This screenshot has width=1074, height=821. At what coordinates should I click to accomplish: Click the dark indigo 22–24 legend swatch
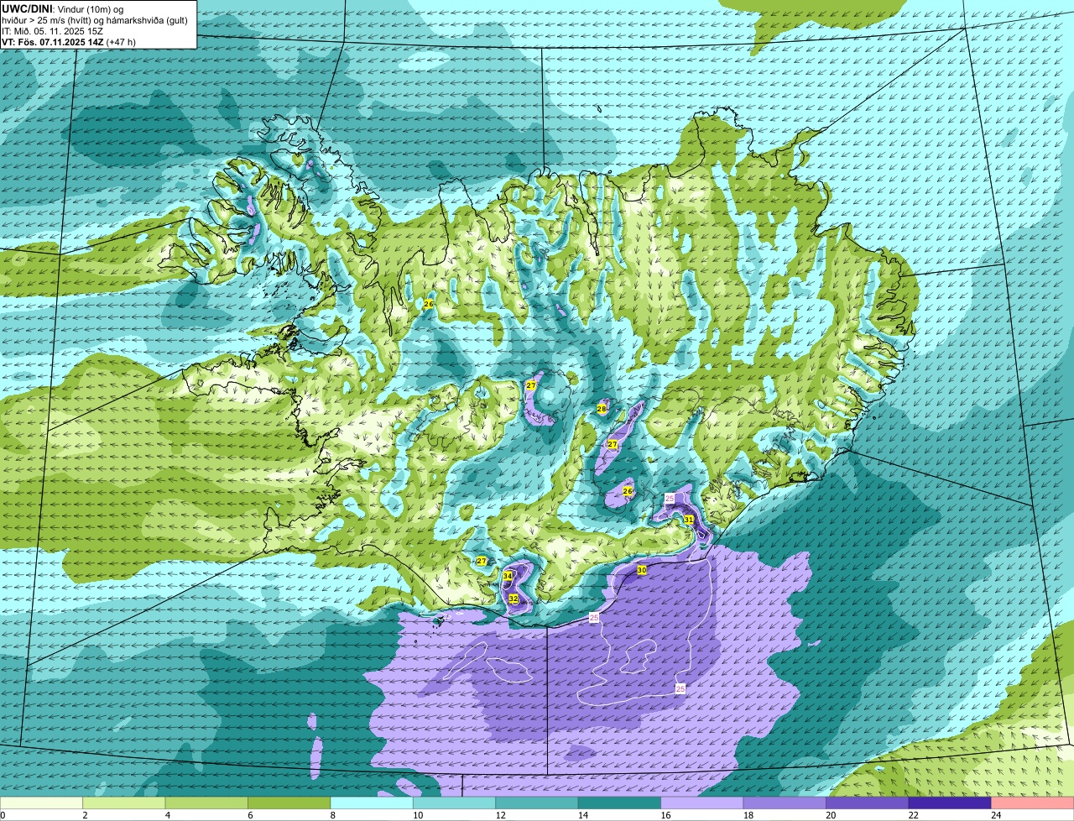(x=951, y=803)
